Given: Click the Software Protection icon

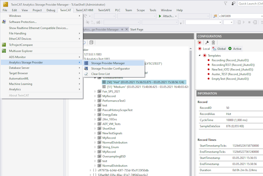Looking at the screenshot, I should [4, 22].
